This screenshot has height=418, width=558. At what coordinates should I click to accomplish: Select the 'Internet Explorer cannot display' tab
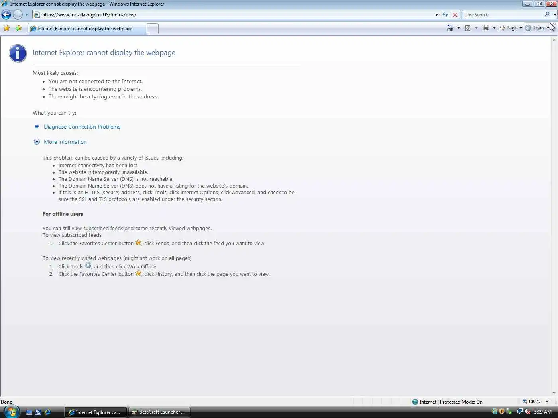[x=87, y=29]
